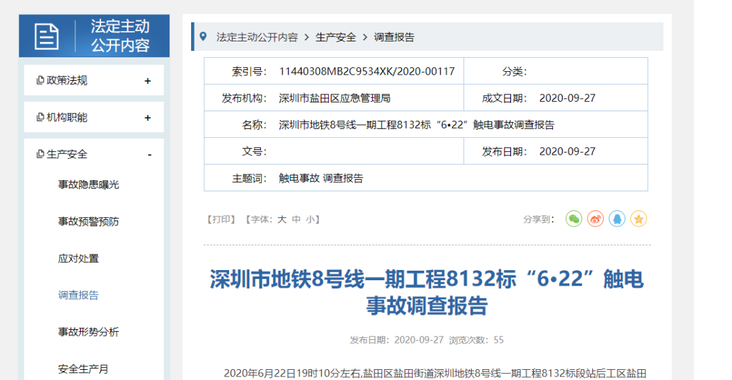Click the 分类 label cell

[x=514, y=71]
